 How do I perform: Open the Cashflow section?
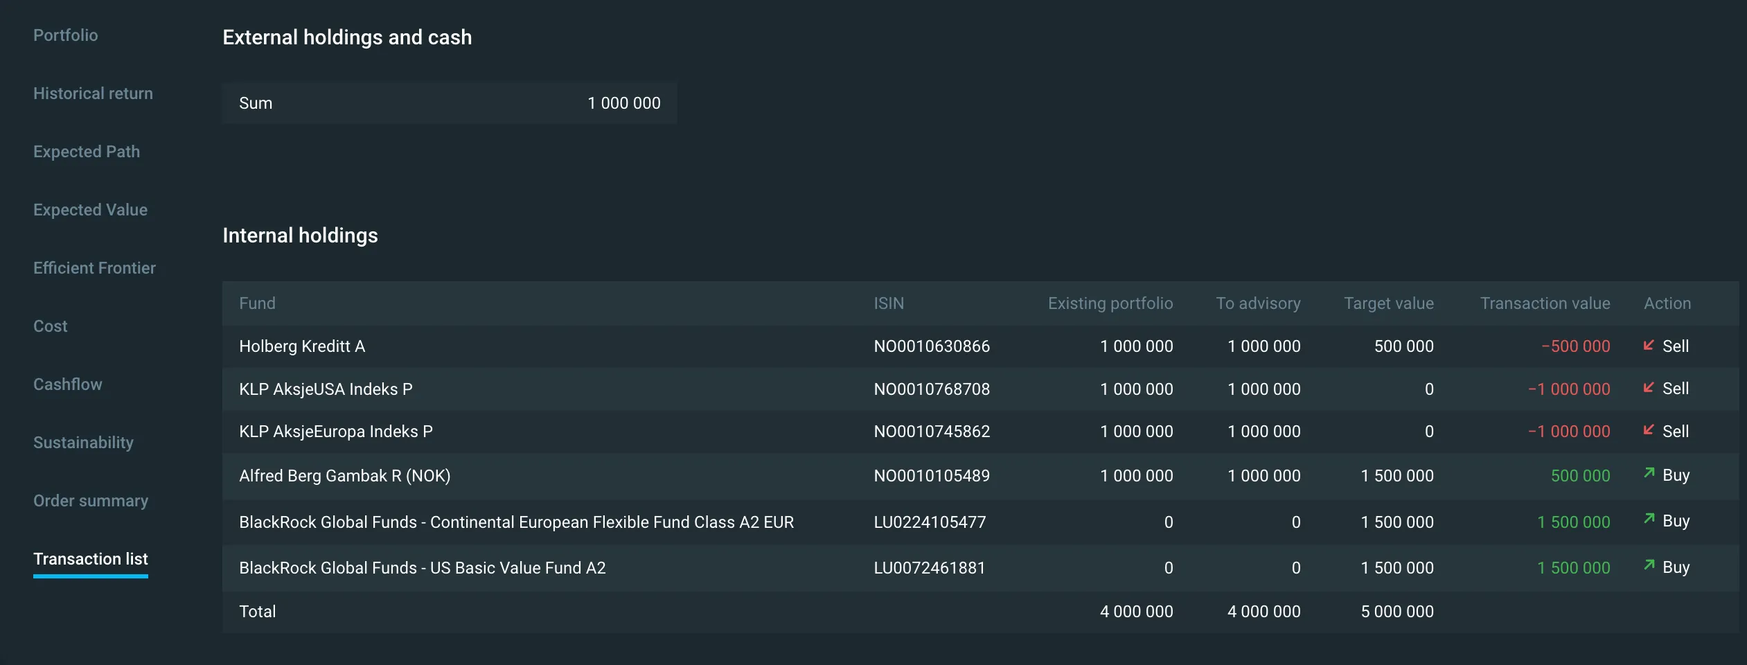coord(67,384)
